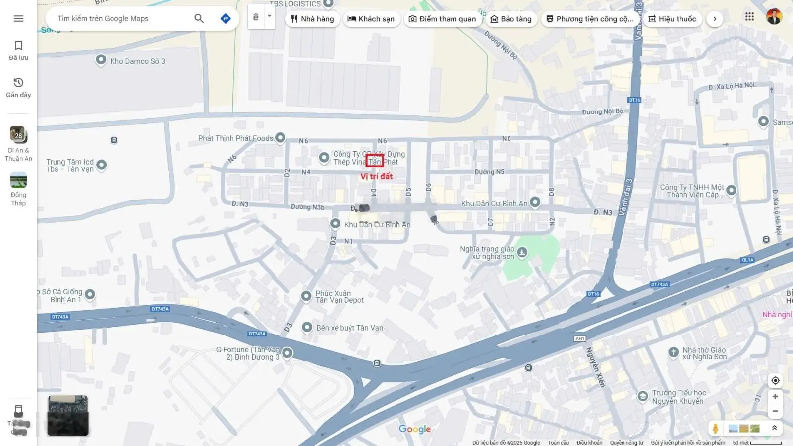Toggle the 50 mét scale bar units
793x446 pixels.
click(x=757, y=443)
